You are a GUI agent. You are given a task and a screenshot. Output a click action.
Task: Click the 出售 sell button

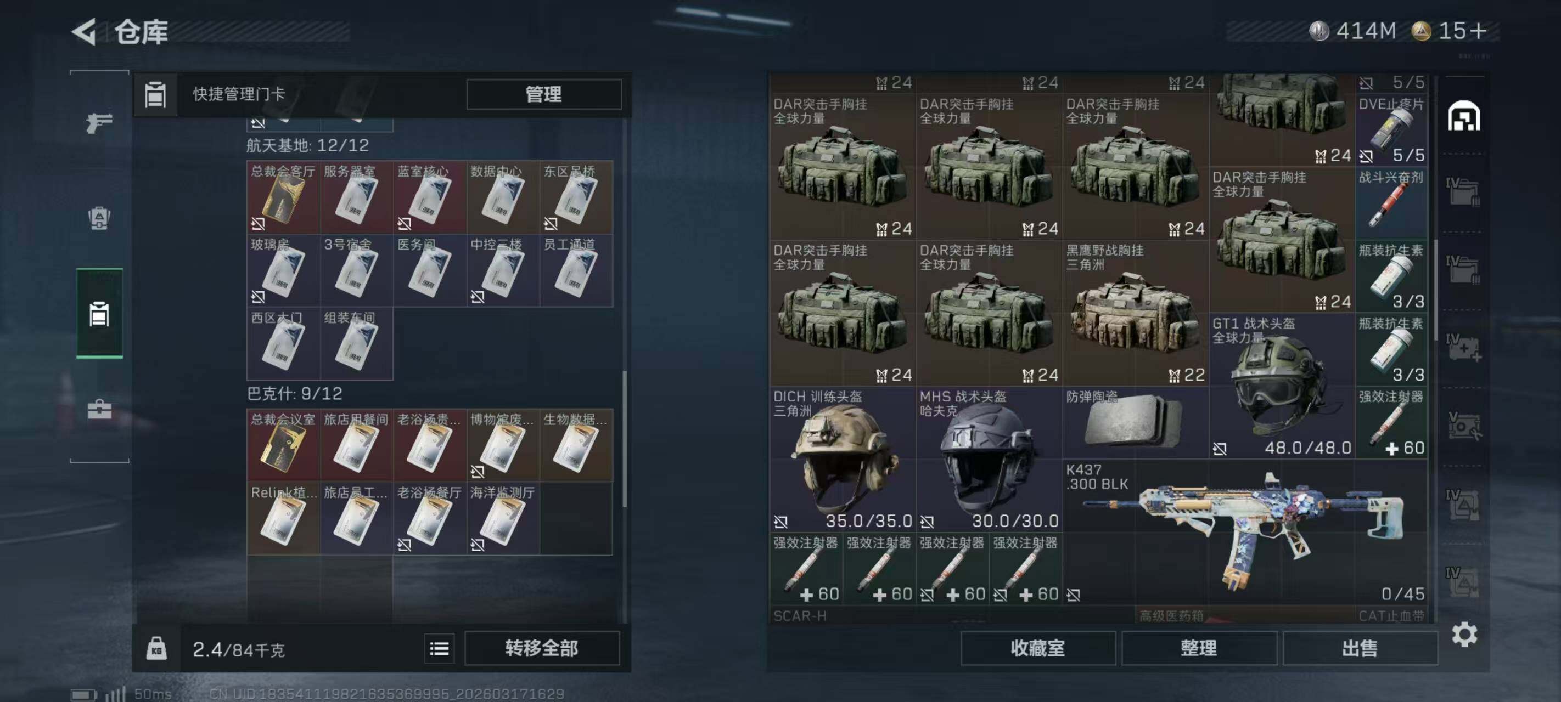click(1360, 649)
